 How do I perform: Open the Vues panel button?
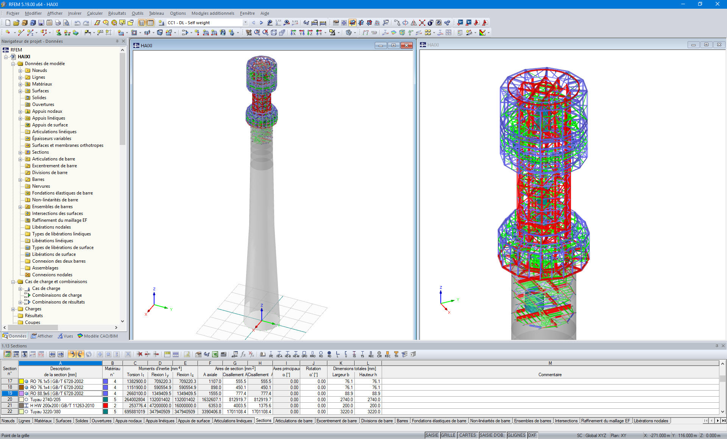pyautogui.click(x=66, y=336)
